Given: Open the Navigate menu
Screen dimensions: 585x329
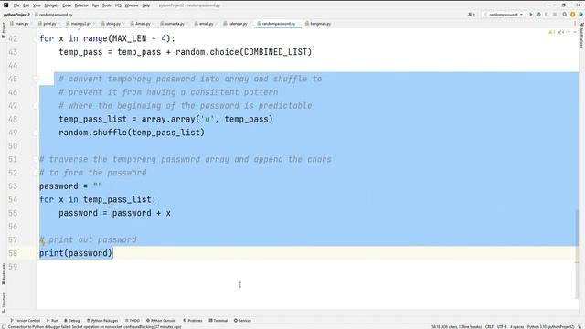Looking at the screenshot, I should coord(51,5).
